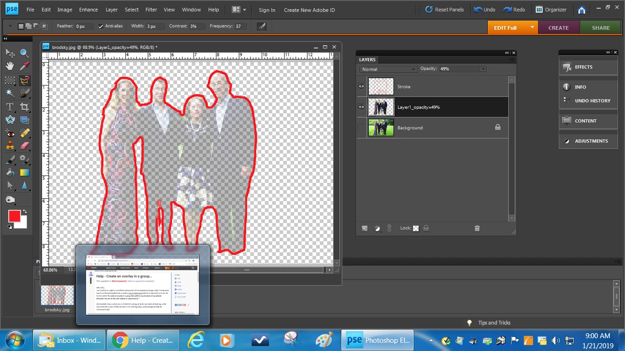This screenshot has height=351, width=625.
Task: Open the tool preset picker arrow
Action: click(10, 27)
